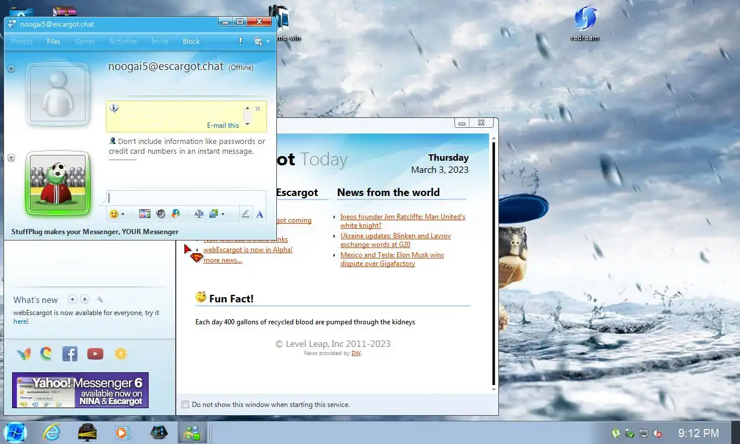Image resolution: width=740 pixels, height=444 pixels.
Task: Expand the contact display picture options arrow
Action: 11,69
